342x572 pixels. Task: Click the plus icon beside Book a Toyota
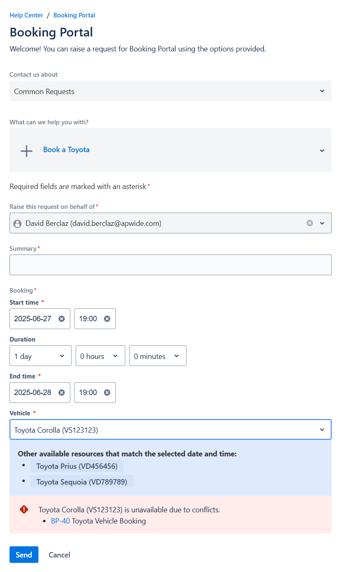pyautogui.click(x=26, y=151)
